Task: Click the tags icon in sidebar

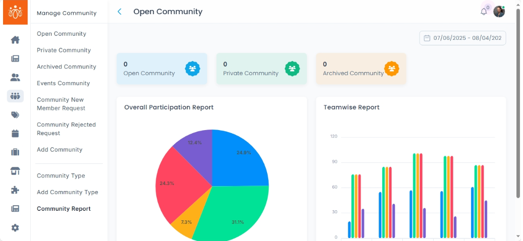Action: click(15, 115)
